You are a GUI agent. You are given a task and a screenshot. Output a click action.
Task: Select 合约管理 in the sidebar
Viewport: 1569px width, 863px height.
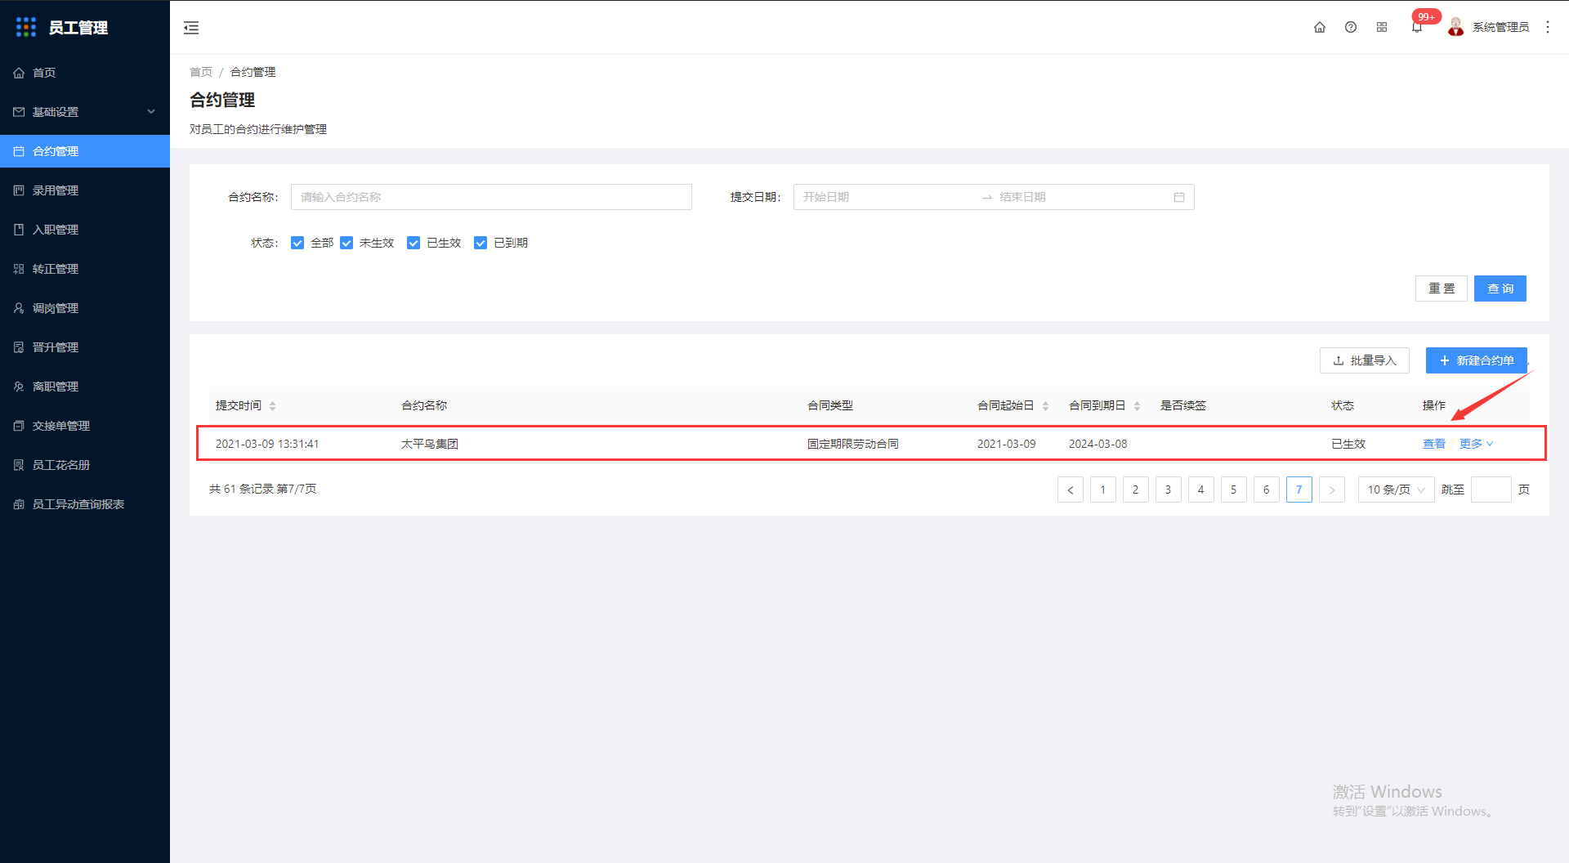point(85,151)
